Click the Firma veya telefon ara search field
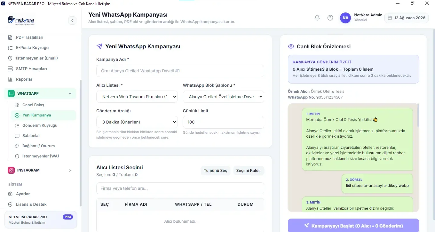 pos(180,188)
